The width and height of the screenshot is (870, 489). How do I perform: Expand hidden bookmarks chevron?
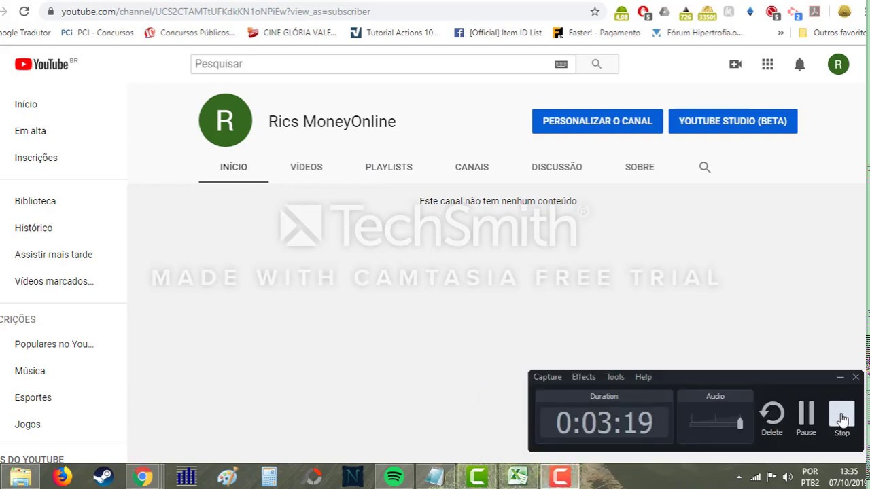[780, 33]
